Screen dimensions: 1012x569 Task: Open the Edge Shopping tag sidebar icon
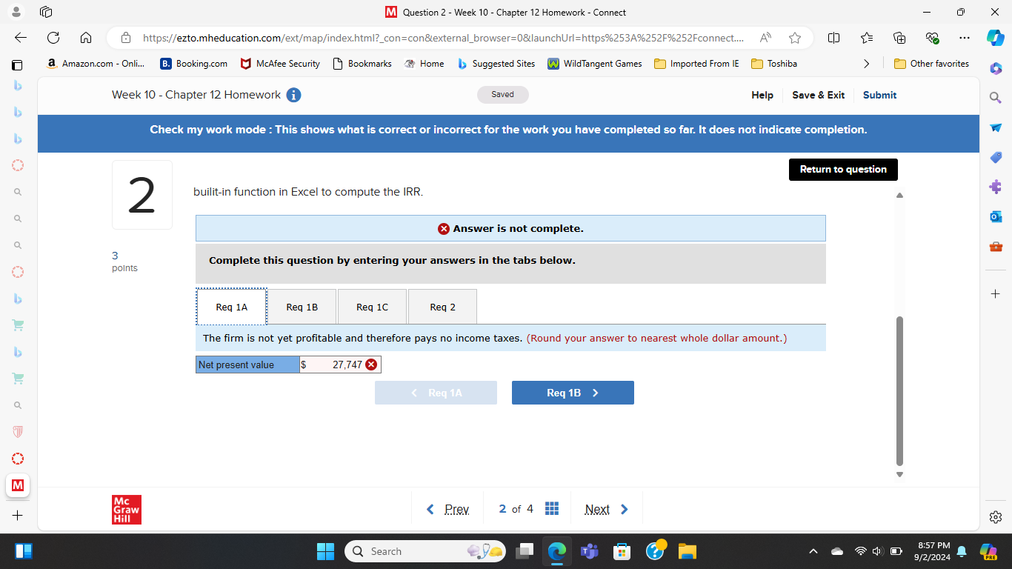tap(996, 157)
